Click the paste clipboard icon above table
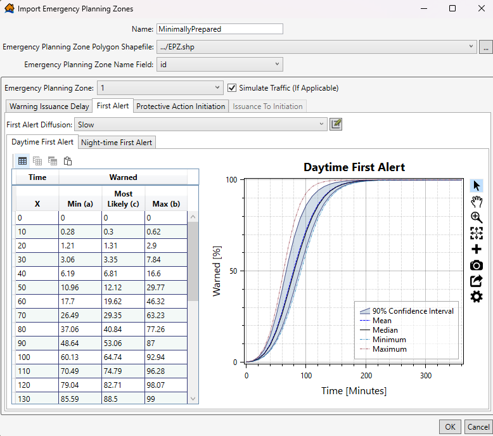The width and height of the screenshot is (493, 436). tap(68, 161)
